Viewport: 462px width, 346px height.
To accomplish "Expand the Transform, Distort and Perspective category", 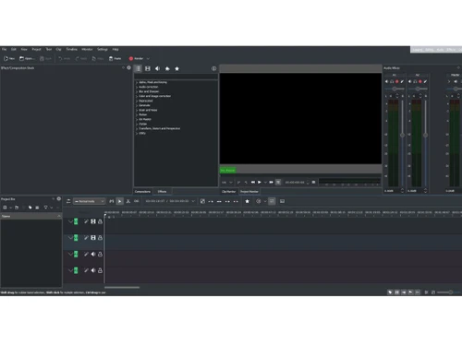I will 137,128.
